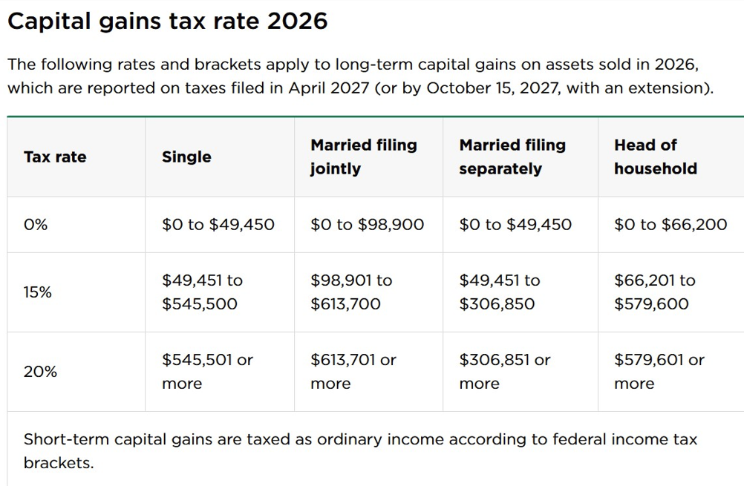Screen dimensions: 744x486
Task: Click the "$613,701 or more" cell
Action: tap(353, 372)
